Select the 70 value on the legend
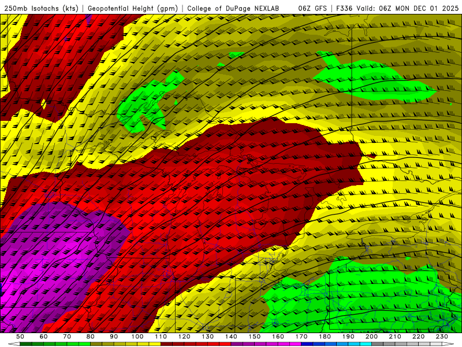Viewport: 462px width, 347px height. tap(67, 337)
